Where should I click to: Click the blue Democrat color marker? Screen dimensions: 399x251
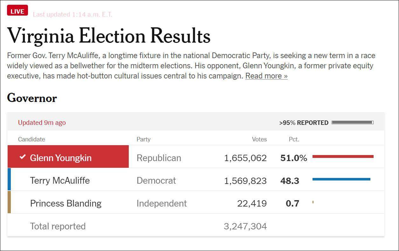point(9,179)
